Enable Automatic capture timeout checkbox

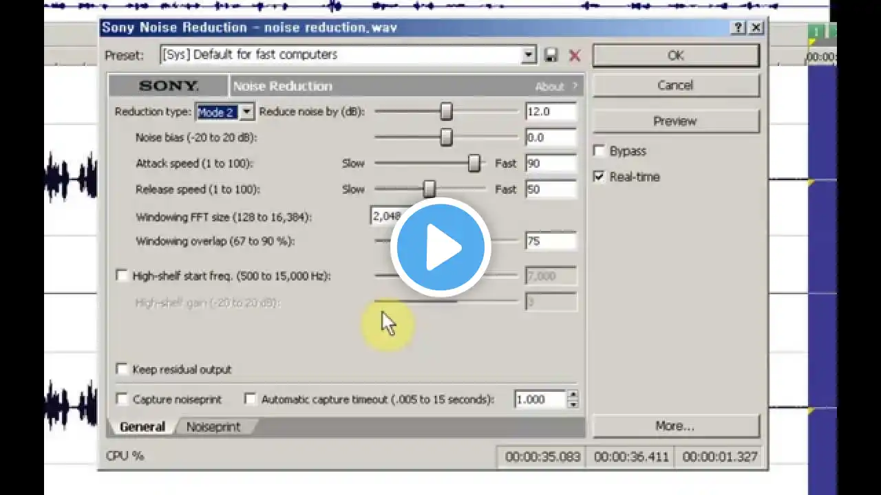pos(250,399)
